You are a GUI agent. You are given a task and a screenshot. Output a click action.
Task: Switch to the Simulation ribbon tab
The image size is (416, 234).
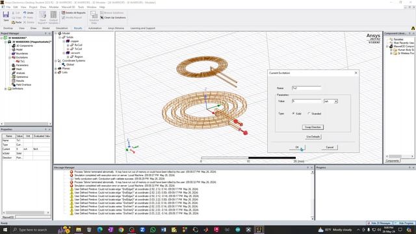62,28
